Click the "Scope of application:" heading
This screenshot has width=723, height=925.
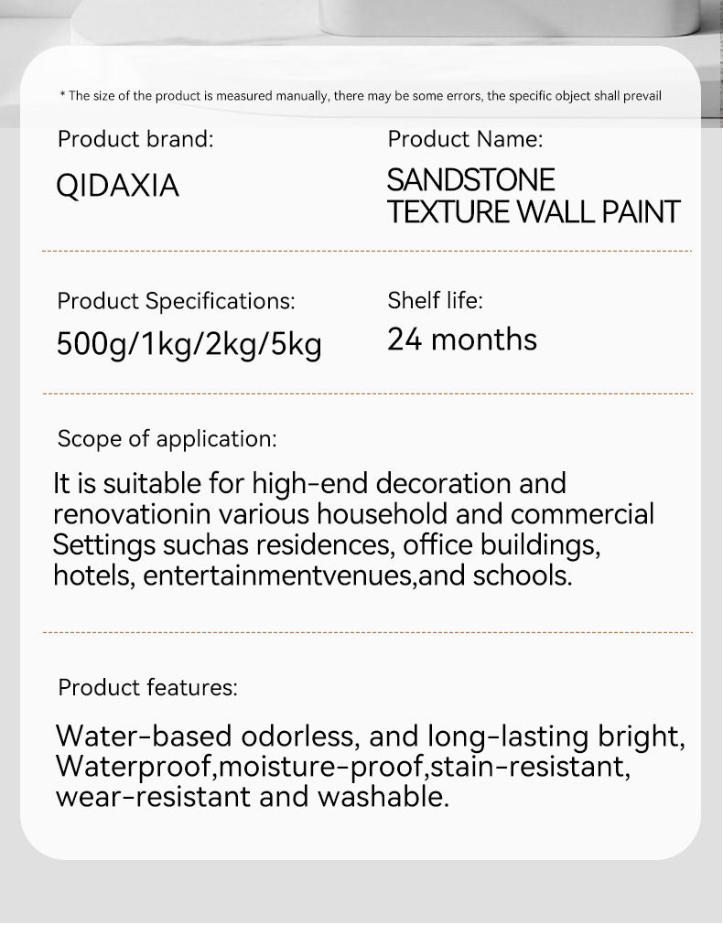[167, 439]
